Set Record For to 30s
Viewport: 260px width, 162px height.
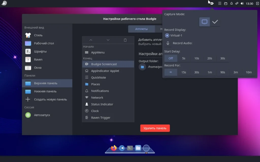[x=197, y=72]
